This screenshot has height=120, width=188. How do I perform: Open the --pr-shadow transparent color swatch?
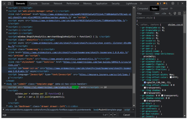tap(162, 95)
